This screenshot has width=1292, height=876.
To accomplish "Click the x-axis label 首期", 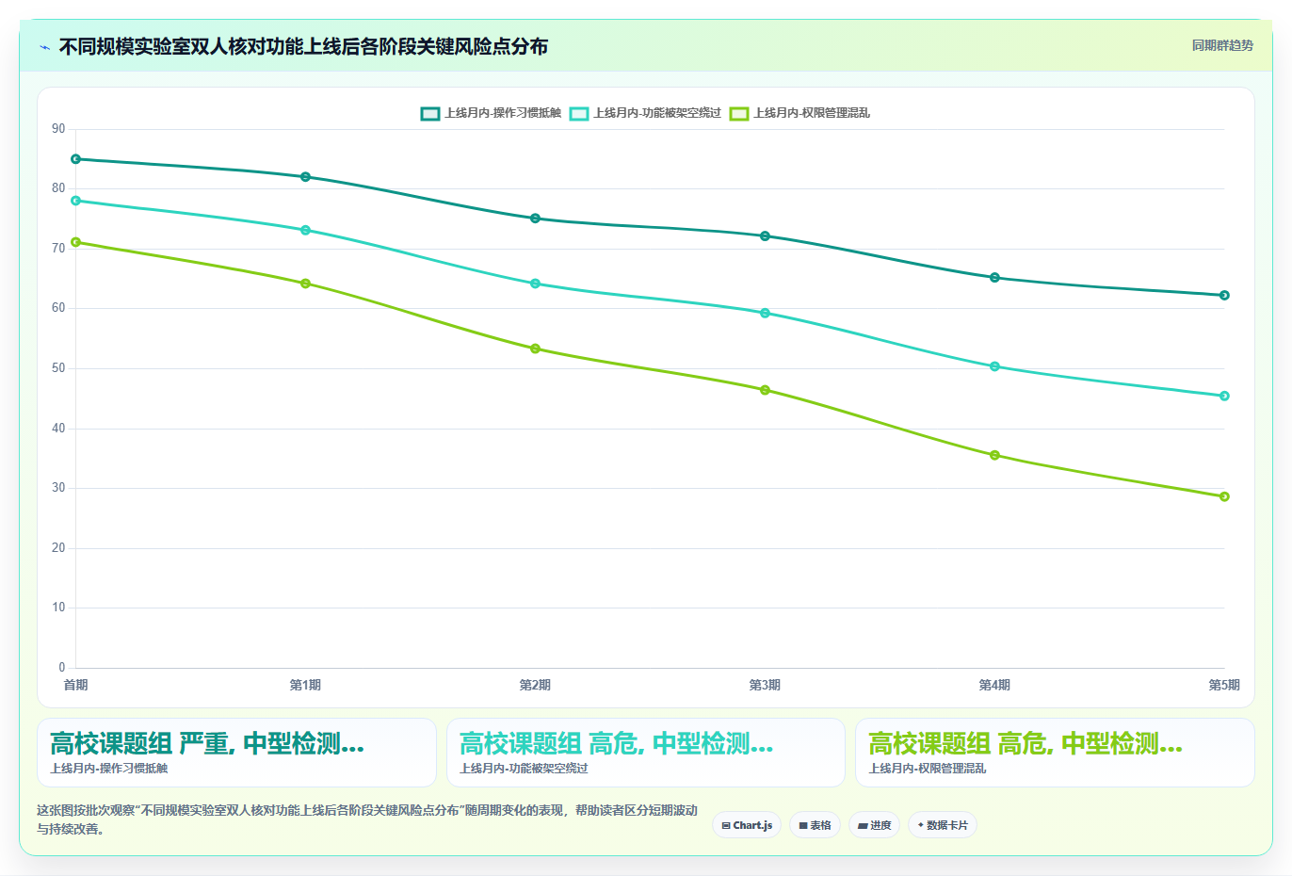I will [x=75, y=685].
